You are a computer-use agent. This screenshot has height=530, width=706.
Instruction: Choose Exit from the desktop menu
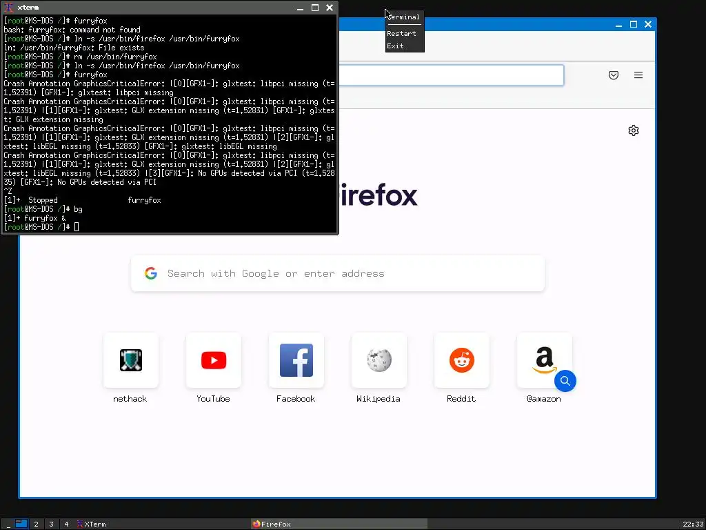[x=404, y=46]
